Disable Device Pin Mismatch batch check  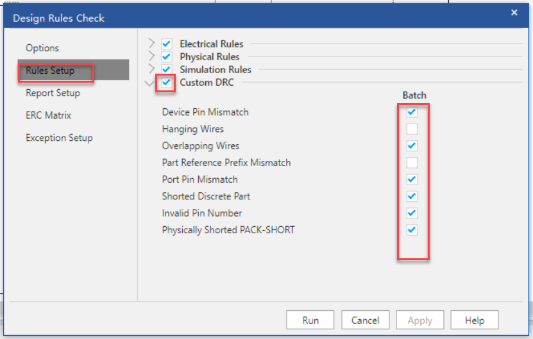pos(412,112)
